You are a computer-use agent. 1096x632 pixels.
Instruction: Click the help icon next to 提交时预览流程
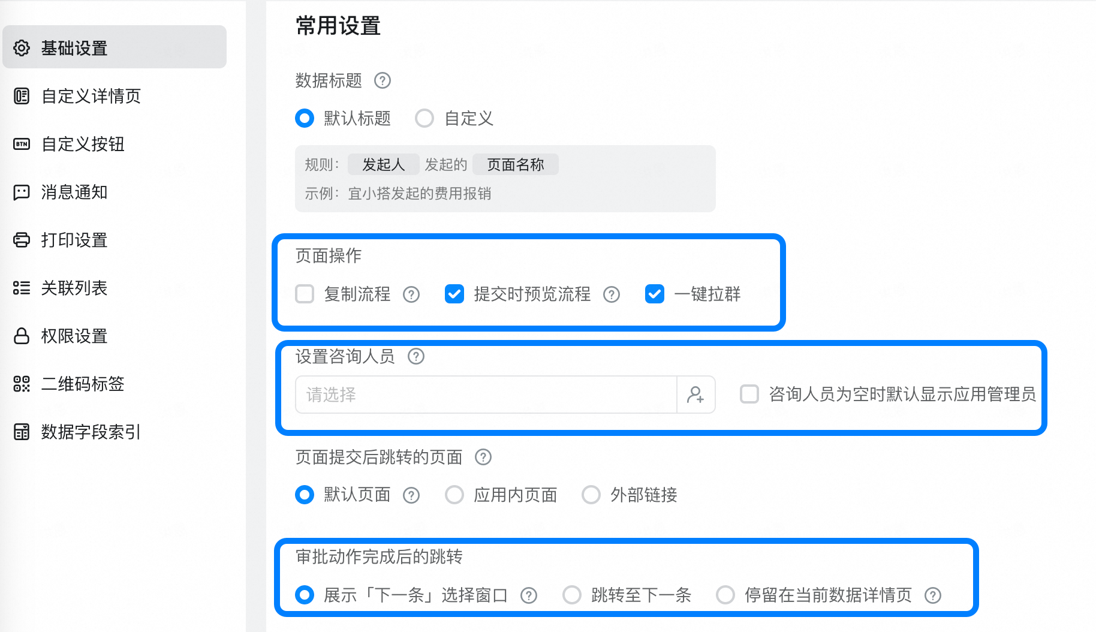pyautogui.click(x=612, y=294)
